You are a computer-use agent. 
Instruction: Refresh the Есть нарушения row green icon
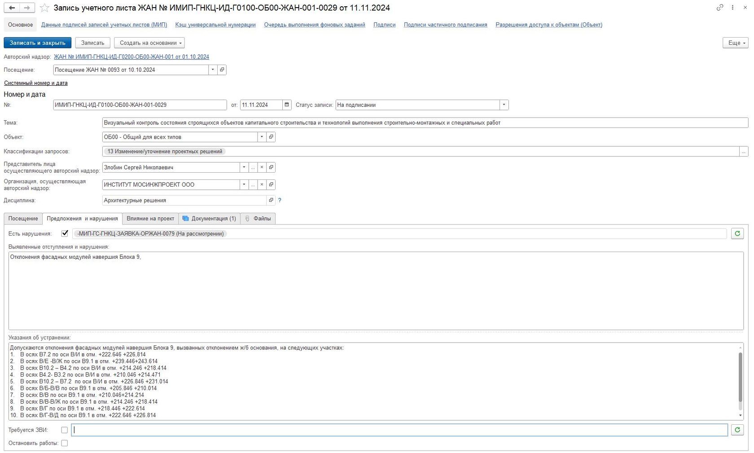click(737, 234)
